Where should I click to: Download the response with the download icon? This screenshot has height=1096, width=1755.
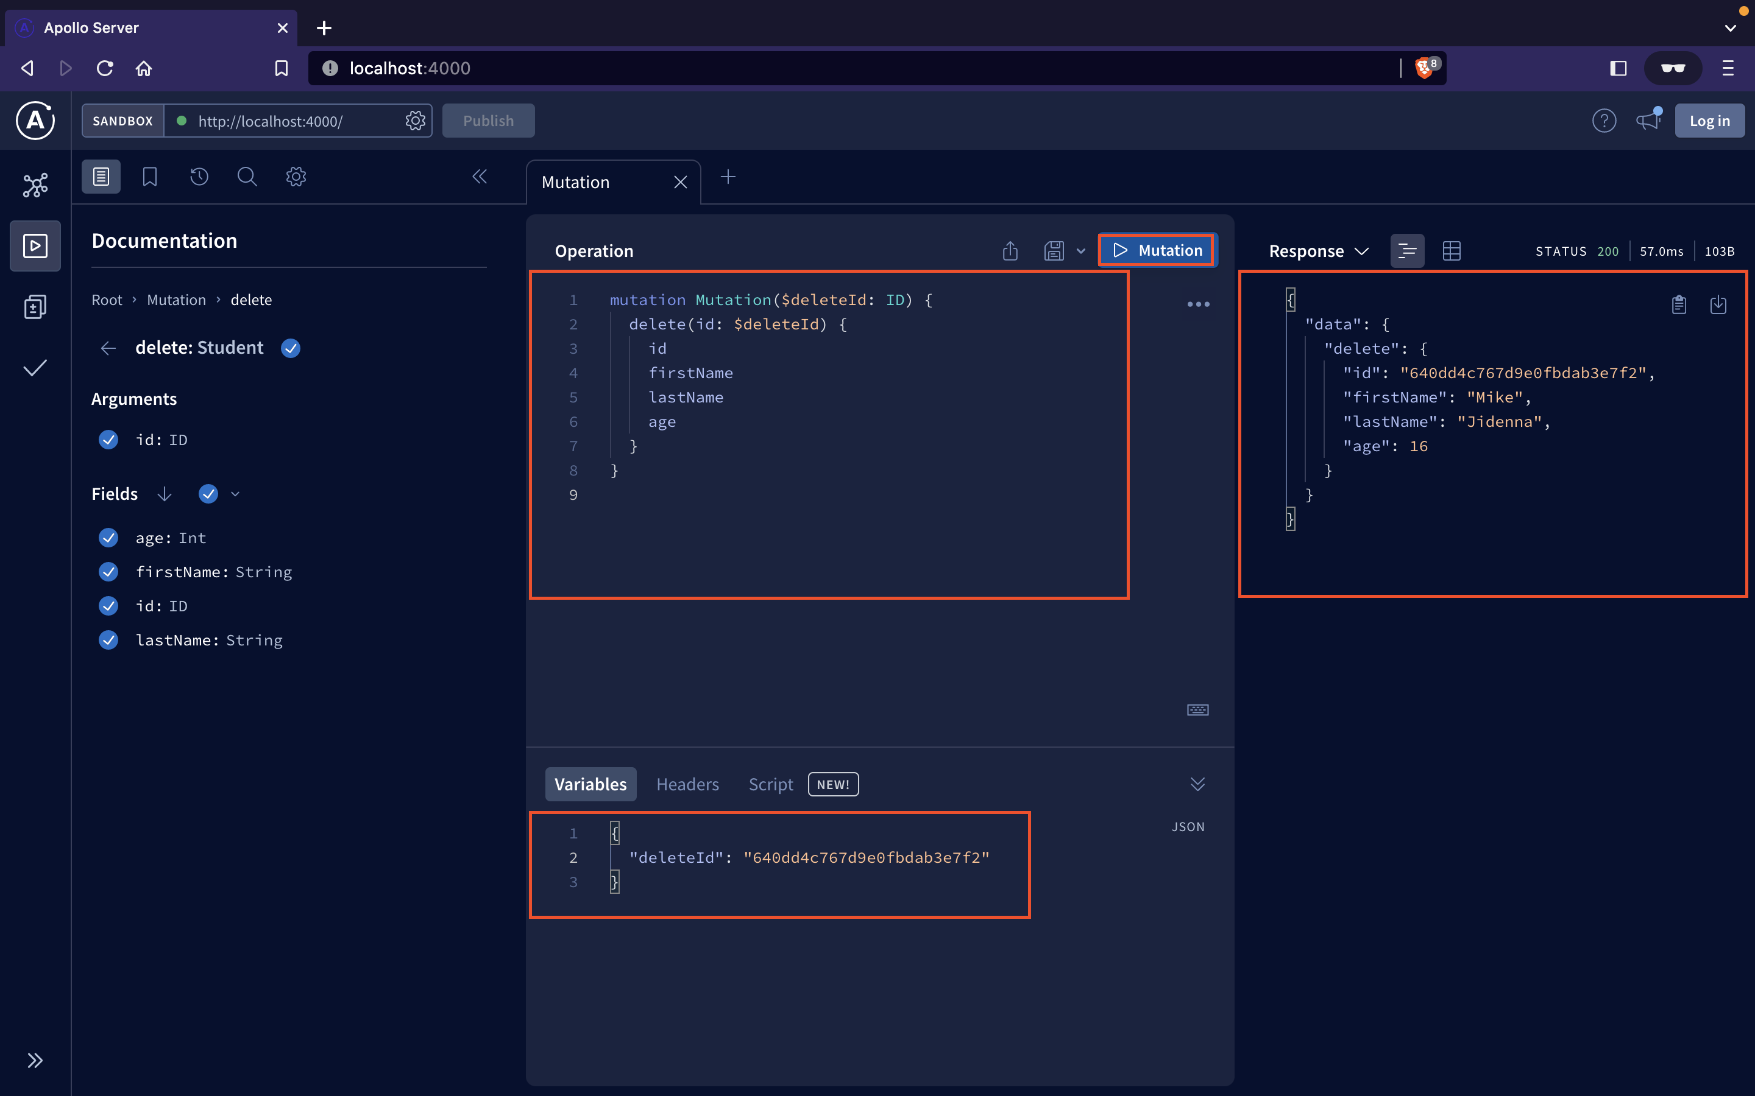coord(1718,304)
